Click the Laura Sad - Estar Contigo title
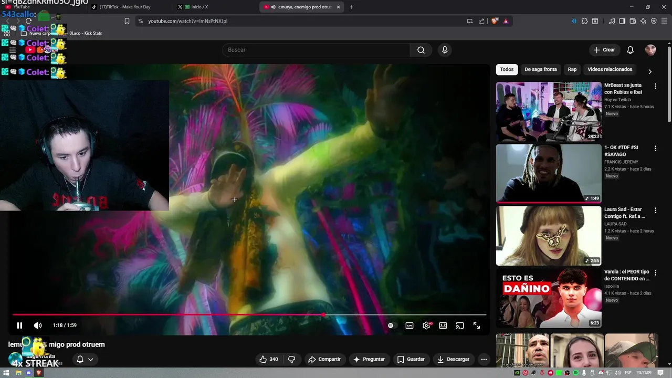This screenshot has height=378, width=672. [x=625, y=213]
